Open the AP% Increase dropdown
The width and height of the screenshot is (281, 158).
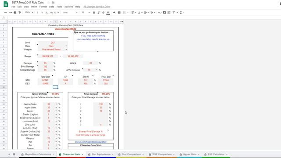(x=97, y=70)
